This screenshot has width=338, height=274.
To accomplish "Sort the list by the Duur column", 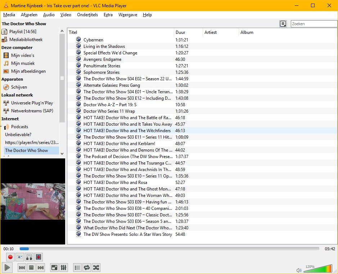I will tap(188, 32).
